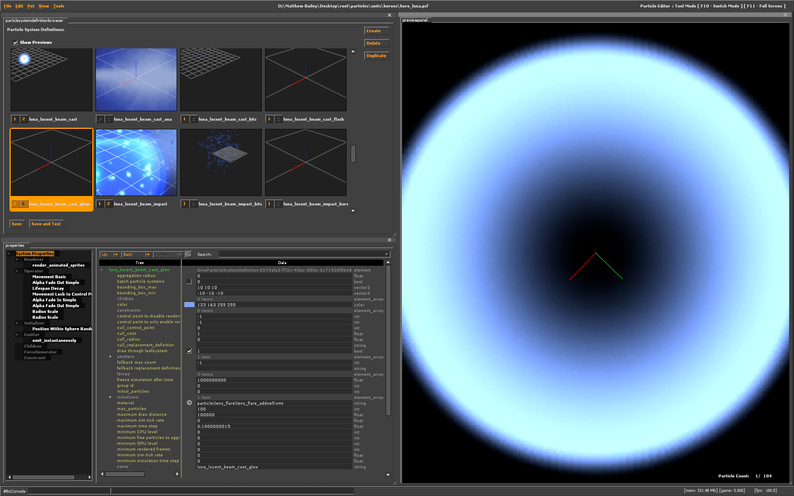This screenshot has width=794, height=496.
Task: Click the Save and Test button
Action: point(46,224)
